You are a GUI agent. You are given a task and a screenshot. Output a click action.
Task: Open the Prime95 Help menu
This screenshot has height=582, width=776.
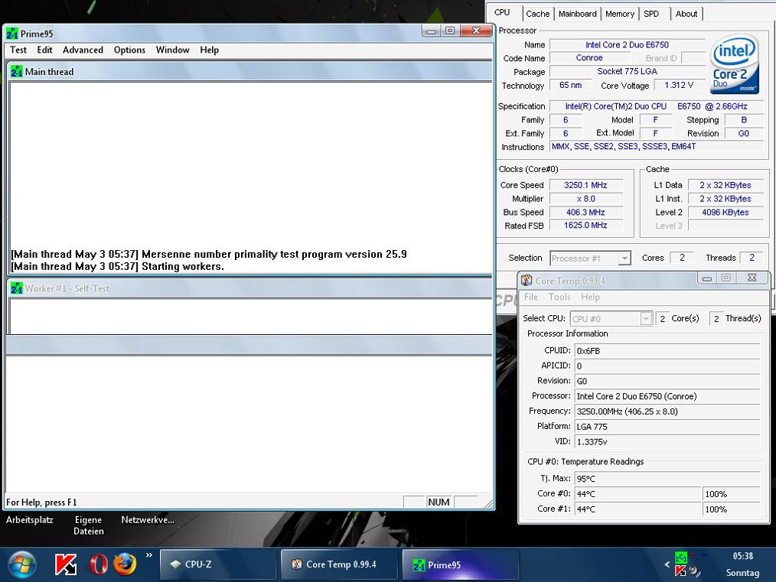point(210,50)
